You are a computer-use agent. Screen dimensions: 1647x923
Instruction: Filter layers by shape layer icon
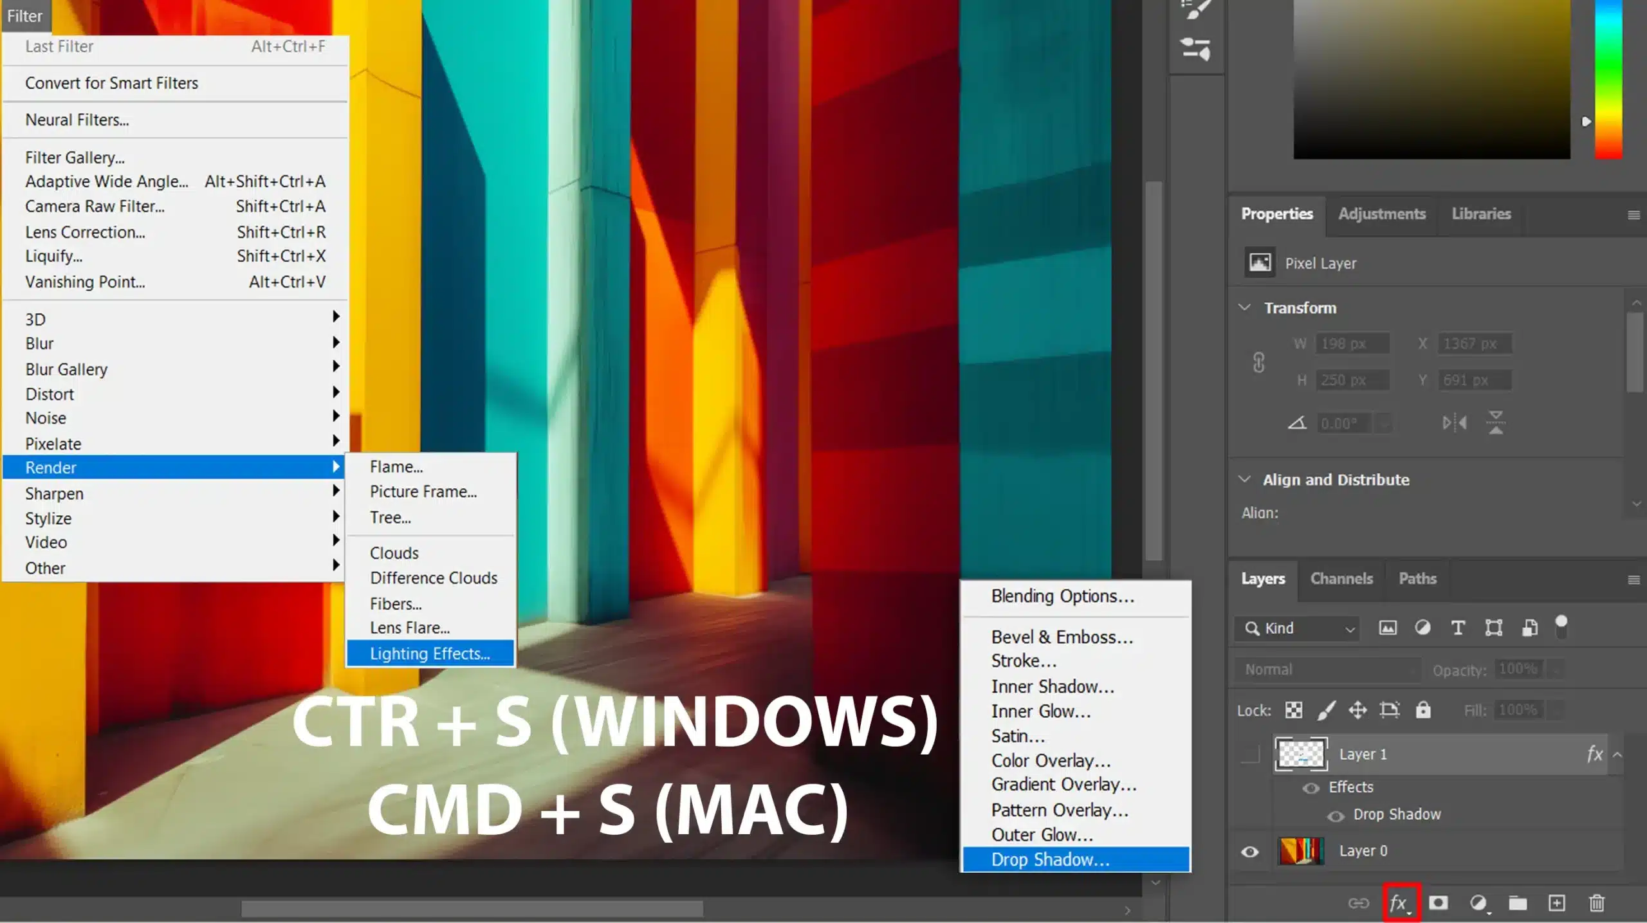pos(1493,628)
